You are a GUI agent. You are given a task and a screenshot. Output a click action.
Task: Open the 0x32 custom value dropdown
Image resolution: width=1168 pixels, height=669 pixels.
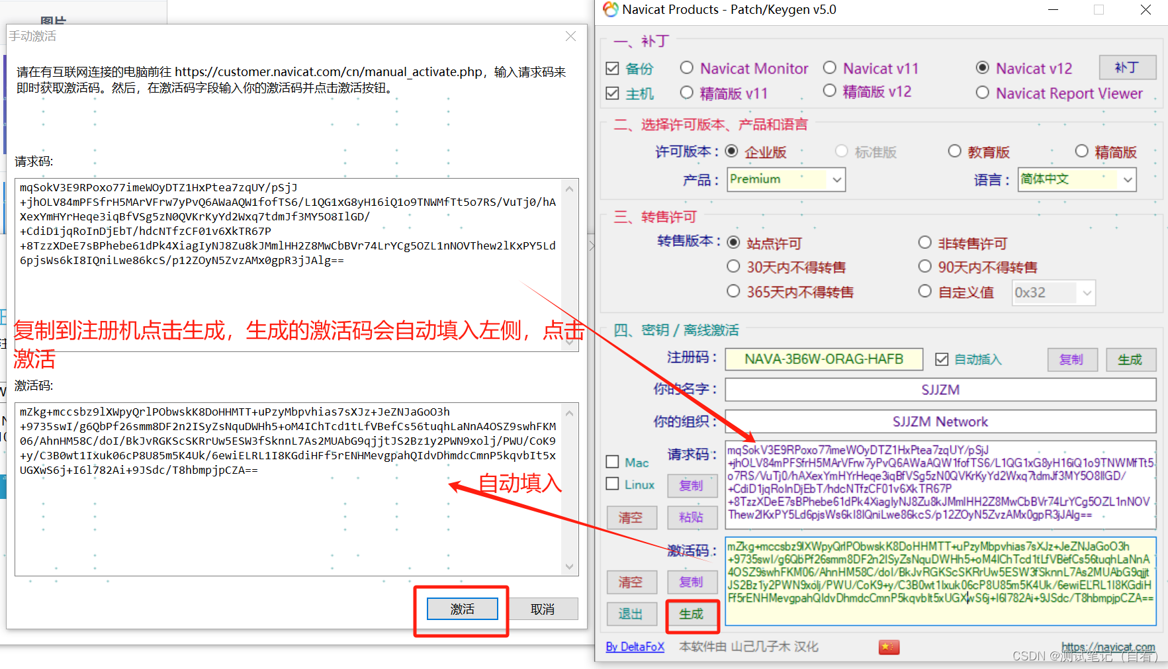(x=1054, y=292)
